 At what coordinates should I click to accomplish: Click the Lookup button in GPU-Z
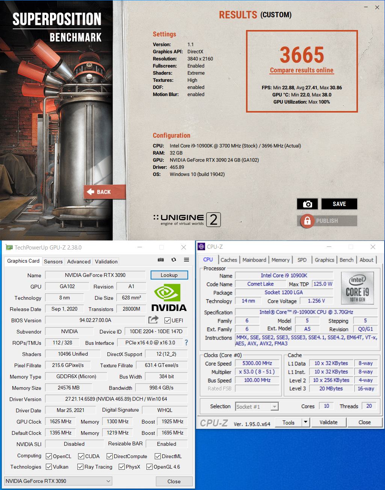[169, 275]
